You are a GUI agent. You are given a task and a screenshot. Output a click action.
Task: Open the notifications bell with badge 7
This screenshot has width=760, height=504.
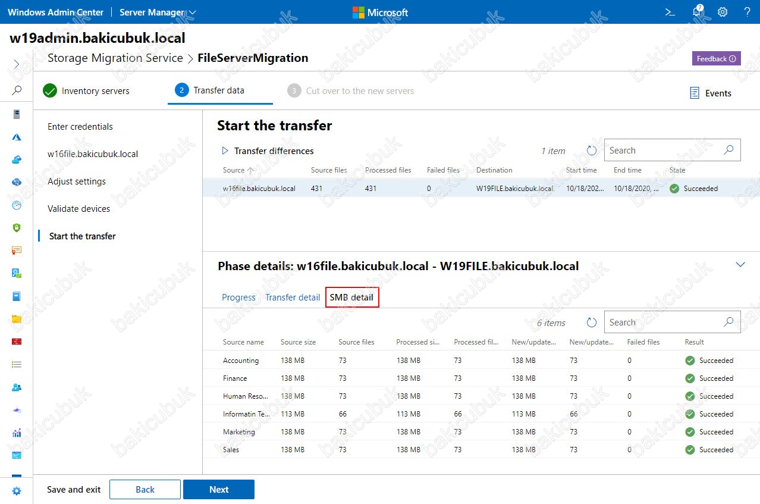pos(698,12)
